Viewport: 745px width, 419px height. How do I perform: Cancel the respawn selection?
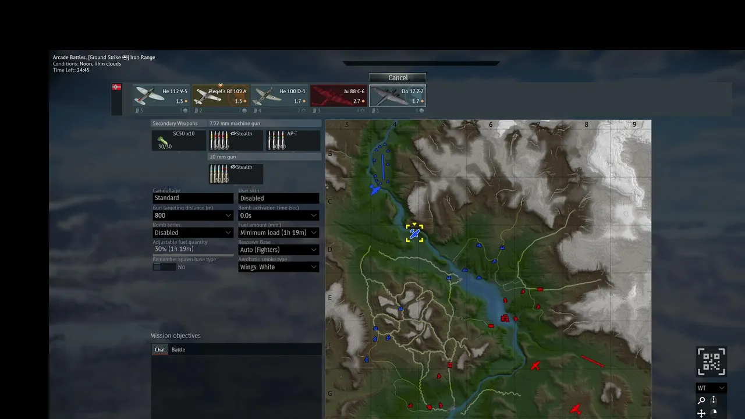tap(398, 77)
